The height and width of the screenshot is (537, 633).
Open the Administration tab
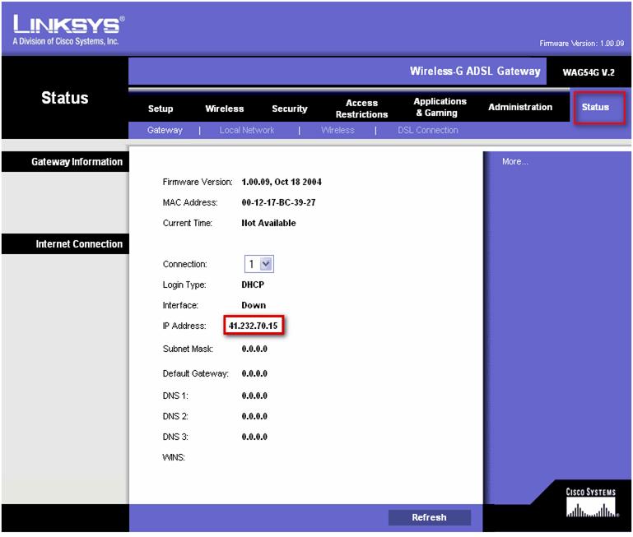[520, 107]
